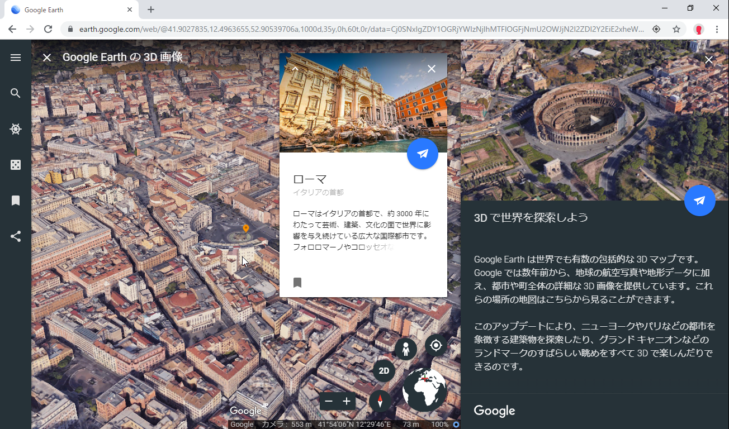Viewport: 729px width, 429px height.
Task: Share the current view
Action: coord(15,236)
